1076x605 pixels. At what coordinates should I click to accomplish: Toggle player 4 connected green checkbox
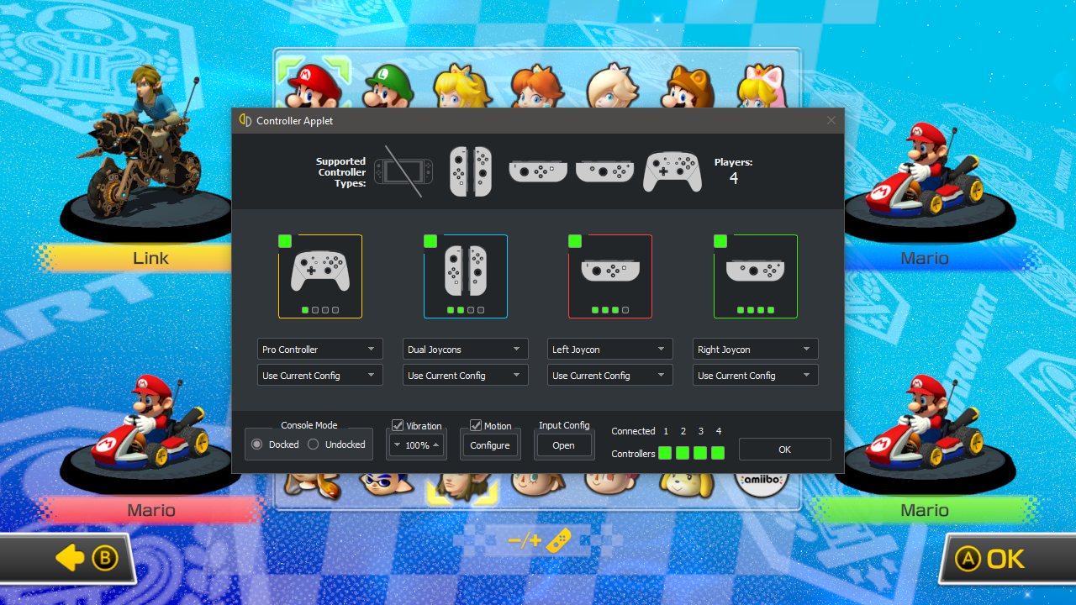720,241
